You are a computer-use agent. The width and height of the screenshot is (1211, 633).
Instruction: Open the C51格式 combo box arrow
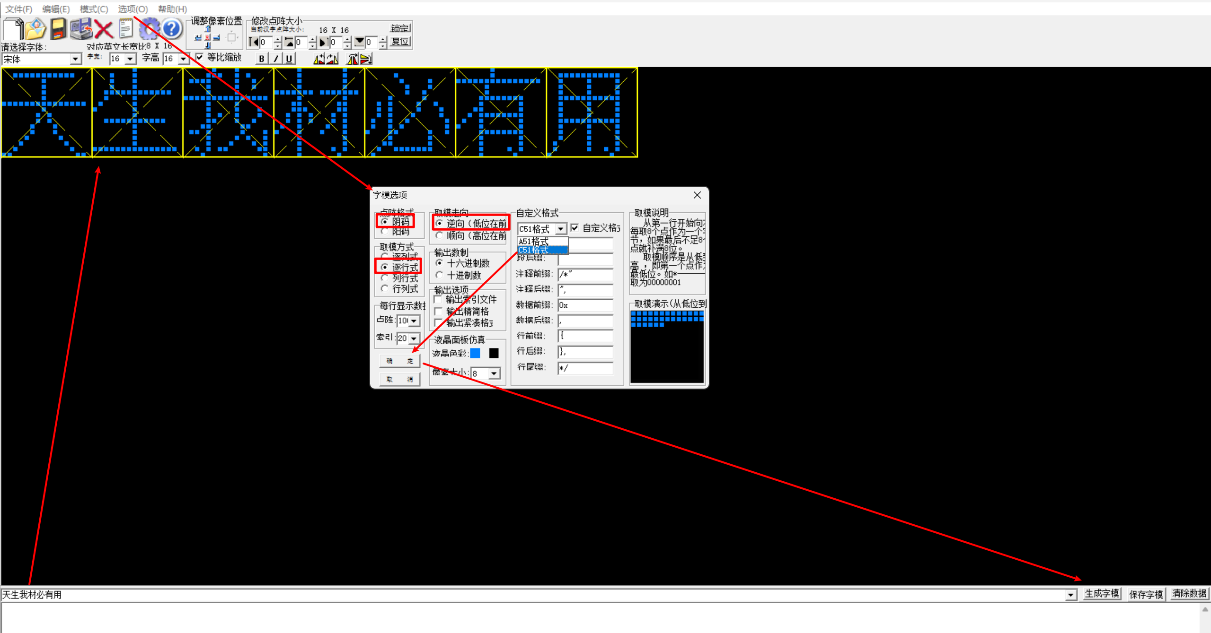pyautogui.click(x=561, y=229)
